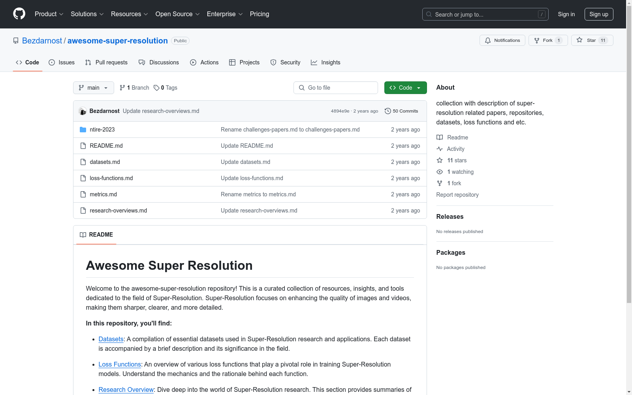Click the README book icon in file header

(x=83, y=235)
